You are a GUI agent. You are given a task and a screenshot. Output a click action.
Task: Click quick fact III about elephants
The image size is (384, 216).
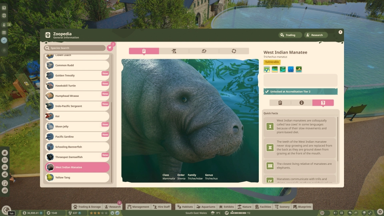[x=300, y=166]
